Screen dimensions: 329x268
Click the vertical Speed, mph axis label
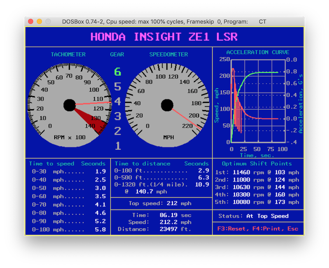tap(216, 105)
